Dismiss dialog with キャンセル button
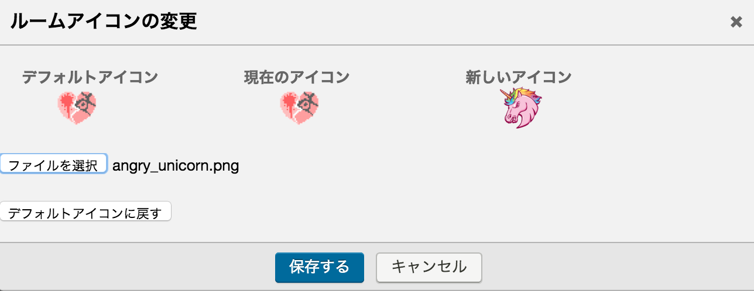 [x=429, y=267]
